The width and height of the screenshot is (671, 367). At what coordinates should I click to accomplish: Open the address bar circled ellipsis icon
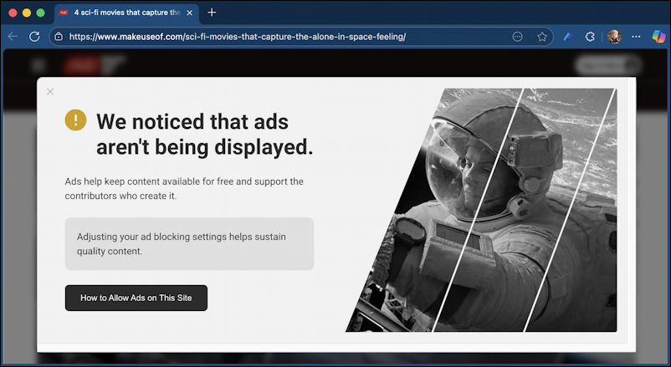tap(517, 37)
